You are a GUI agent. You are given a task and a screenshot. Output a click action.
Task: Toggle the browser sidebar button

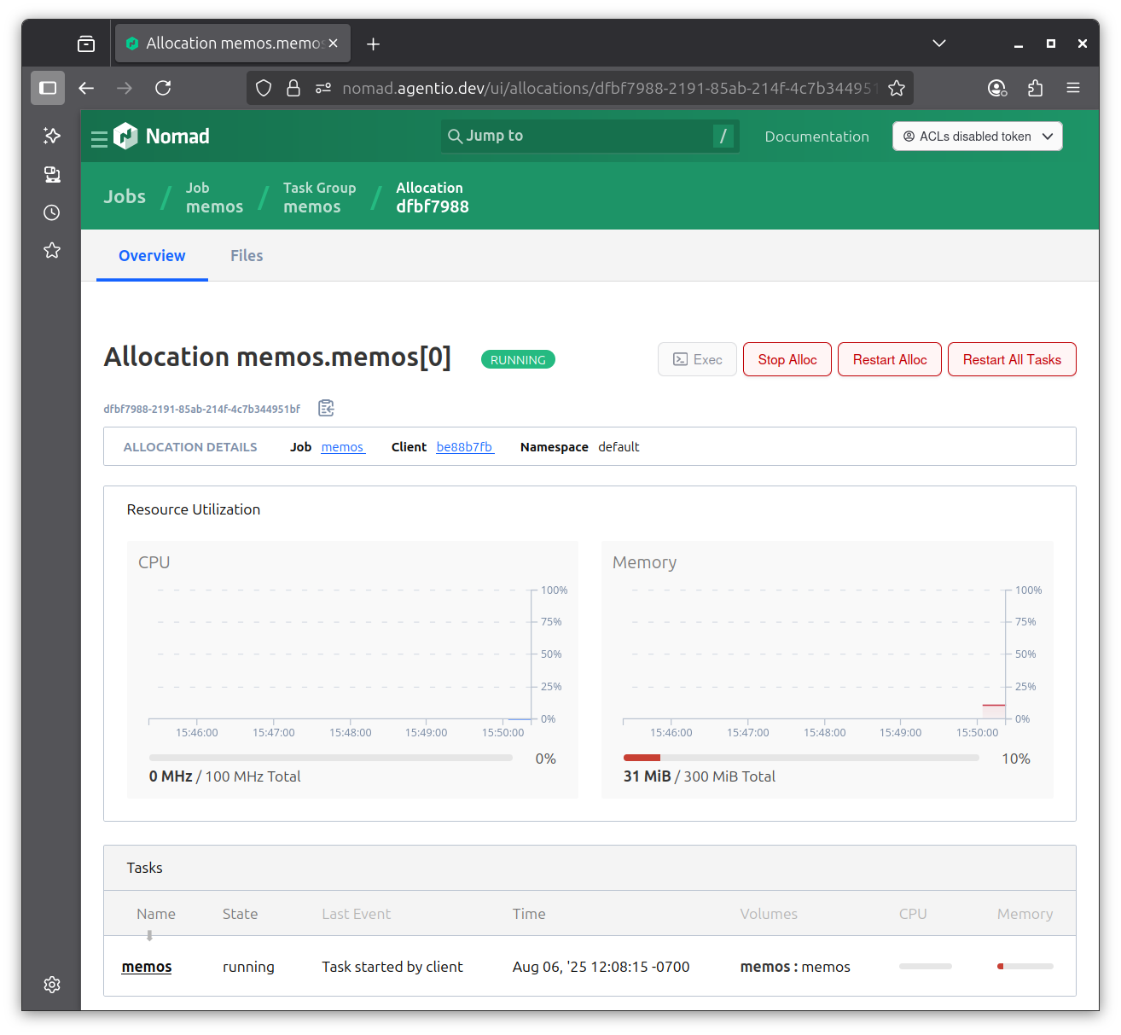(48, 88)
